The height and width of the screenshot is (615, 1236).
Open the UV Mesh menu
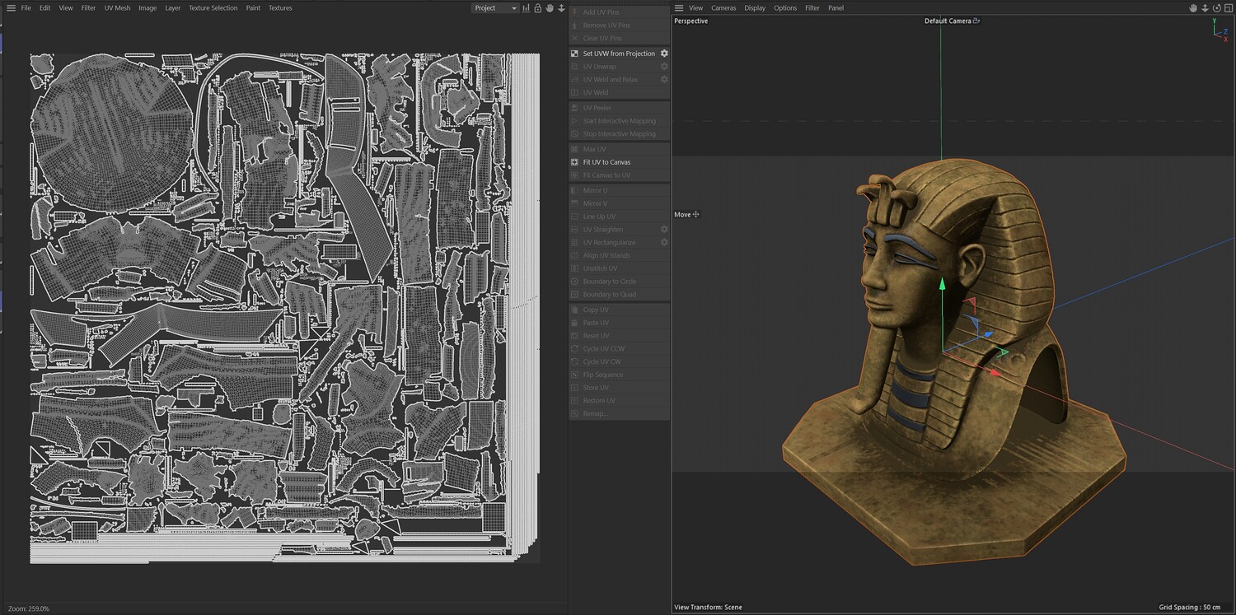pyautogui.click(x=117, y=8)
